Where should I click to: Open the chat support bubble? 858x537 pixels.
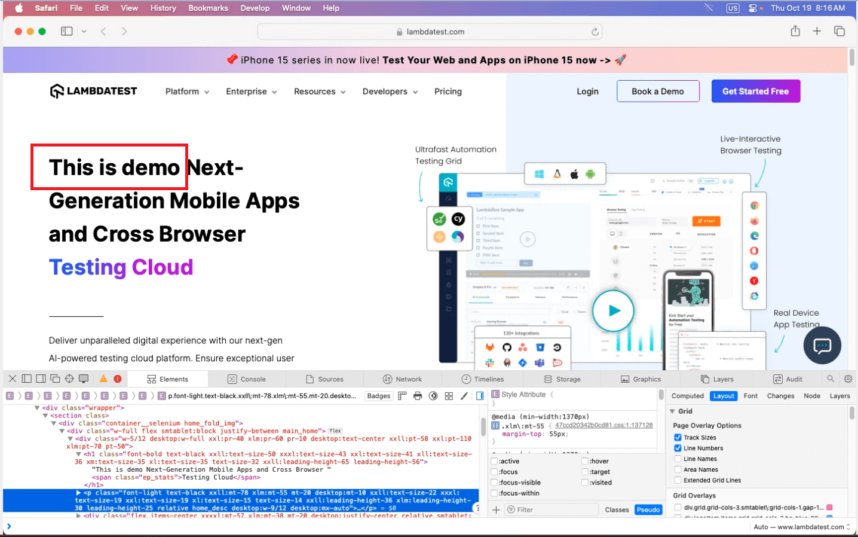tap(822, 346)
